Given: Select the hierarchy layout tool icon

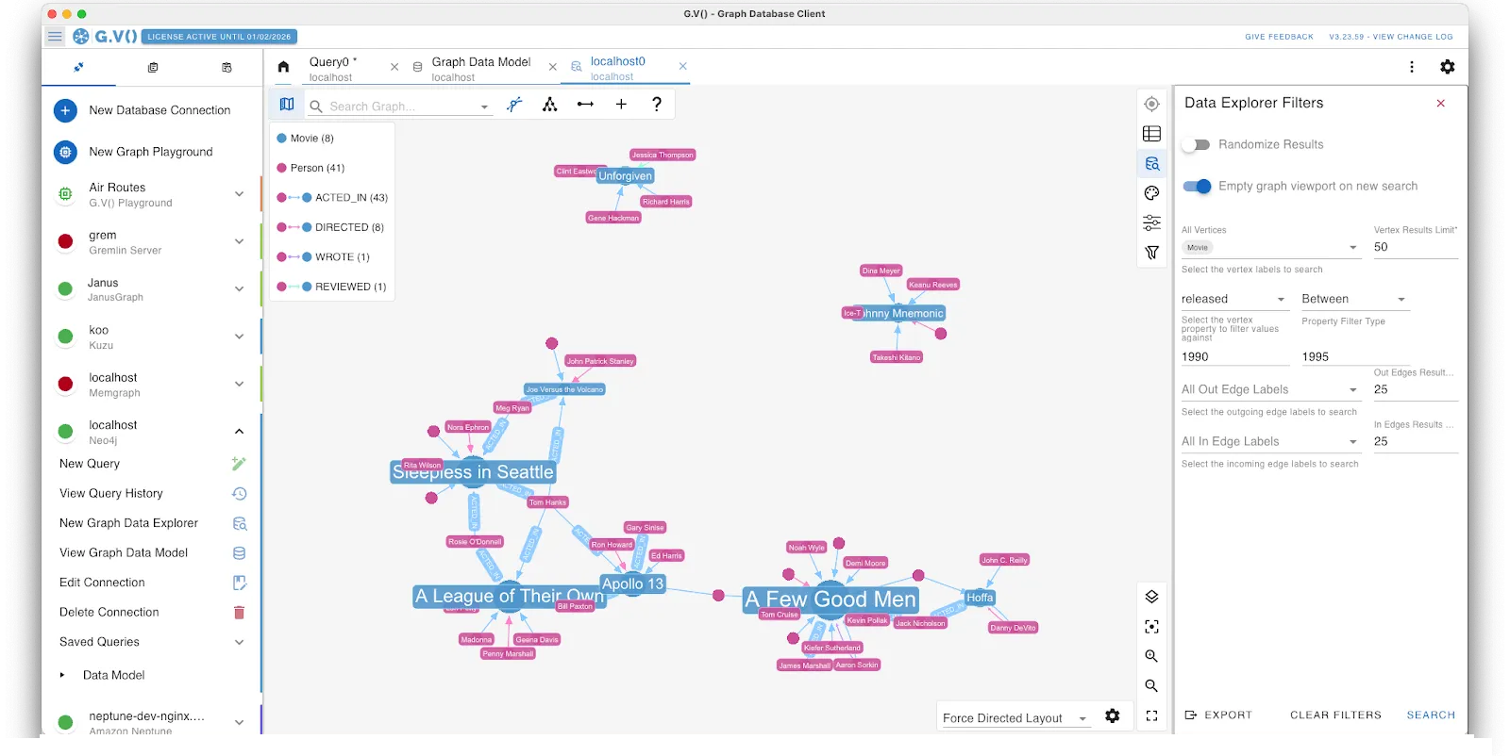Looking at the screenshot, I should [x=549, y=105].
